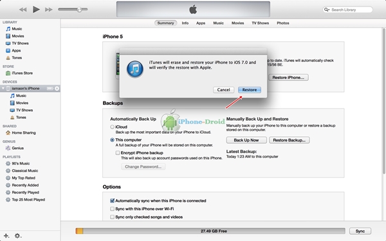Click the iTunes icon in the dialog
The width and height of the screenshot is (386, 241).
coord(135,69)
